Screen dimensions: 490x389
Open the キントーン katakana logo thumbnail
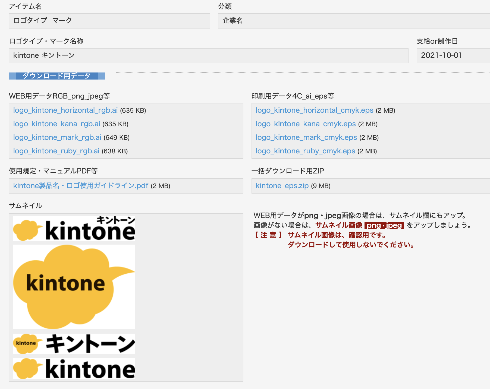pyautogui.click(x=74, y=344)
